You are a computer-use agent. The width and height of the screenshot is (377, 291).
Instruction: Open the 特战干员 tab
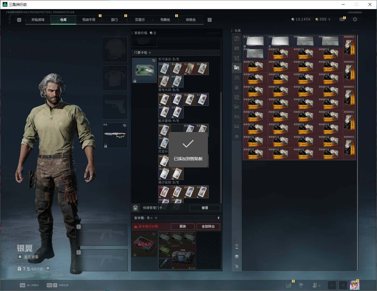coord(89,20)
